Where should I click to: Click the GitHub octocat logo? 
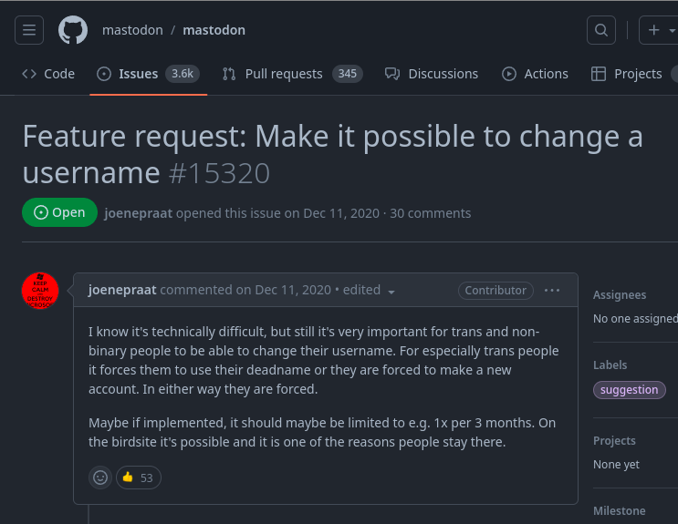[73, 30]
